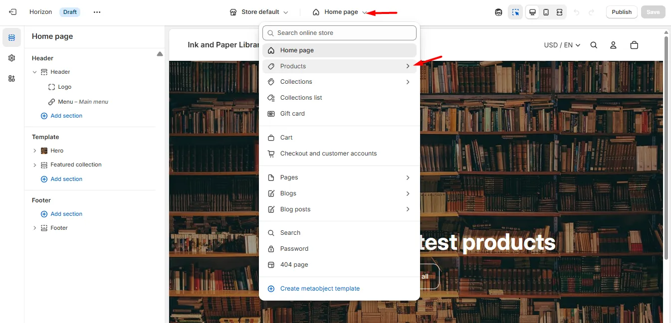Image resolution: width=671 pixels, height=323 pixels.
Task: Open the theme settings gear icon
Action: (11, 58)
